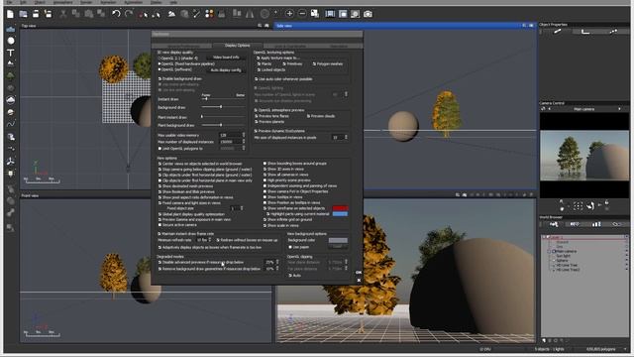Image resolution: width=634 pixels, height=357 pixels.
Task: Click the Zoom out minus icon
Action: pos(302,14)
